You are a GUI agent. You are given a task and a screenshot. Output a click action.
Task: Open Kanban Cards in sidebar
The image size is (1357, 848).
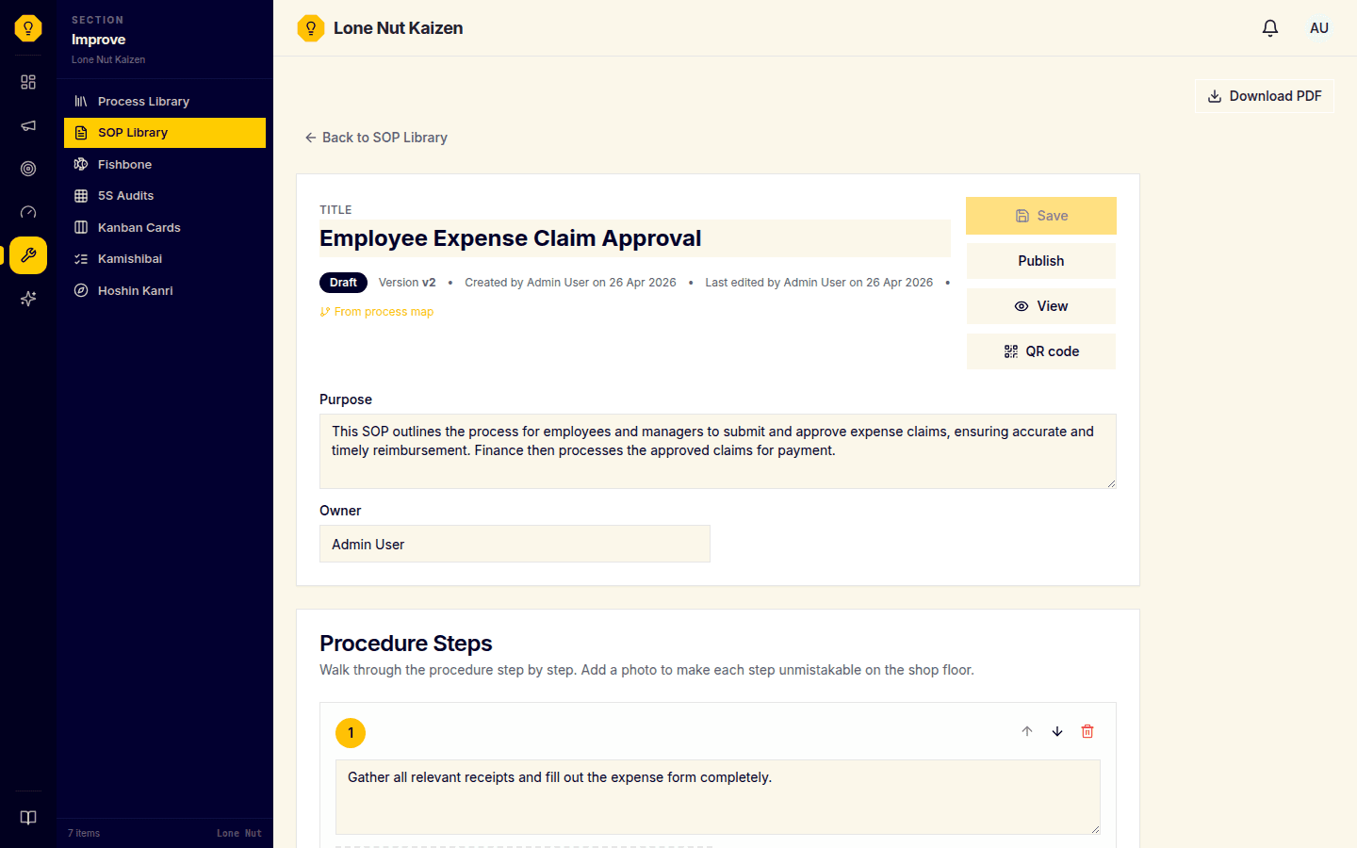click(x=165, y=227)
